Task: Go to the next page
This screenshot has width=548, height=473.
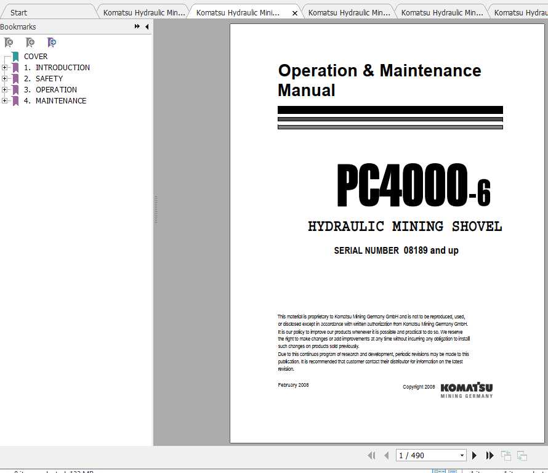Action: (474, 456)
